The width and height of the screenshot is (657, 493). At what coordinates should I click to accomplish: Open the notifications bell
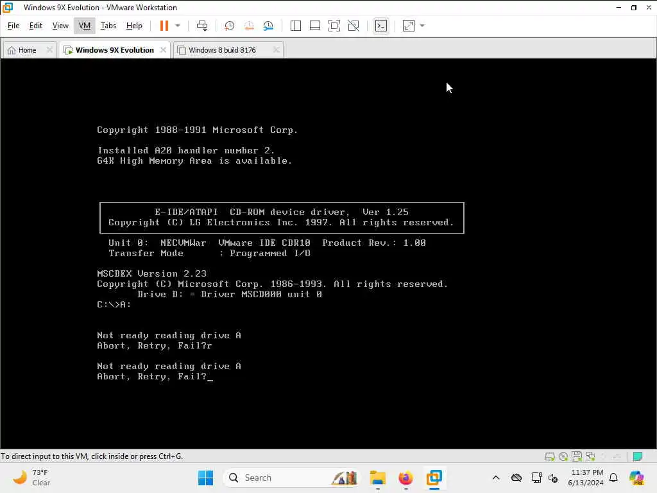coord(613,478)
